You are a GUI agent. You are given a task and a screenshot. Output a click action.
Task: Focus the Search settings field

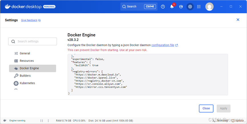[x=33, y=42]
